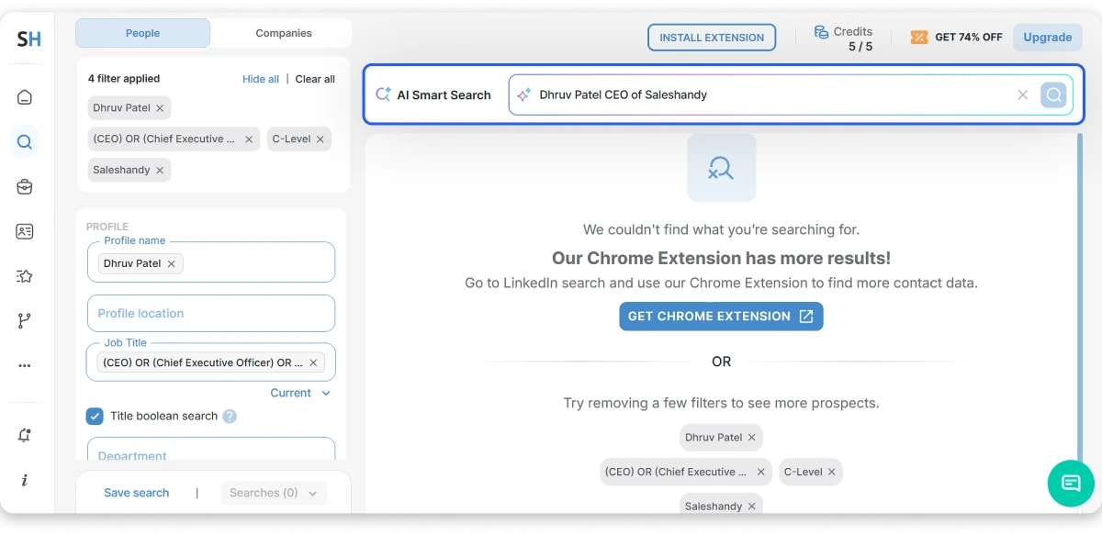
Task: Switch to the Companies tab
Action: (x=284, y=33)
